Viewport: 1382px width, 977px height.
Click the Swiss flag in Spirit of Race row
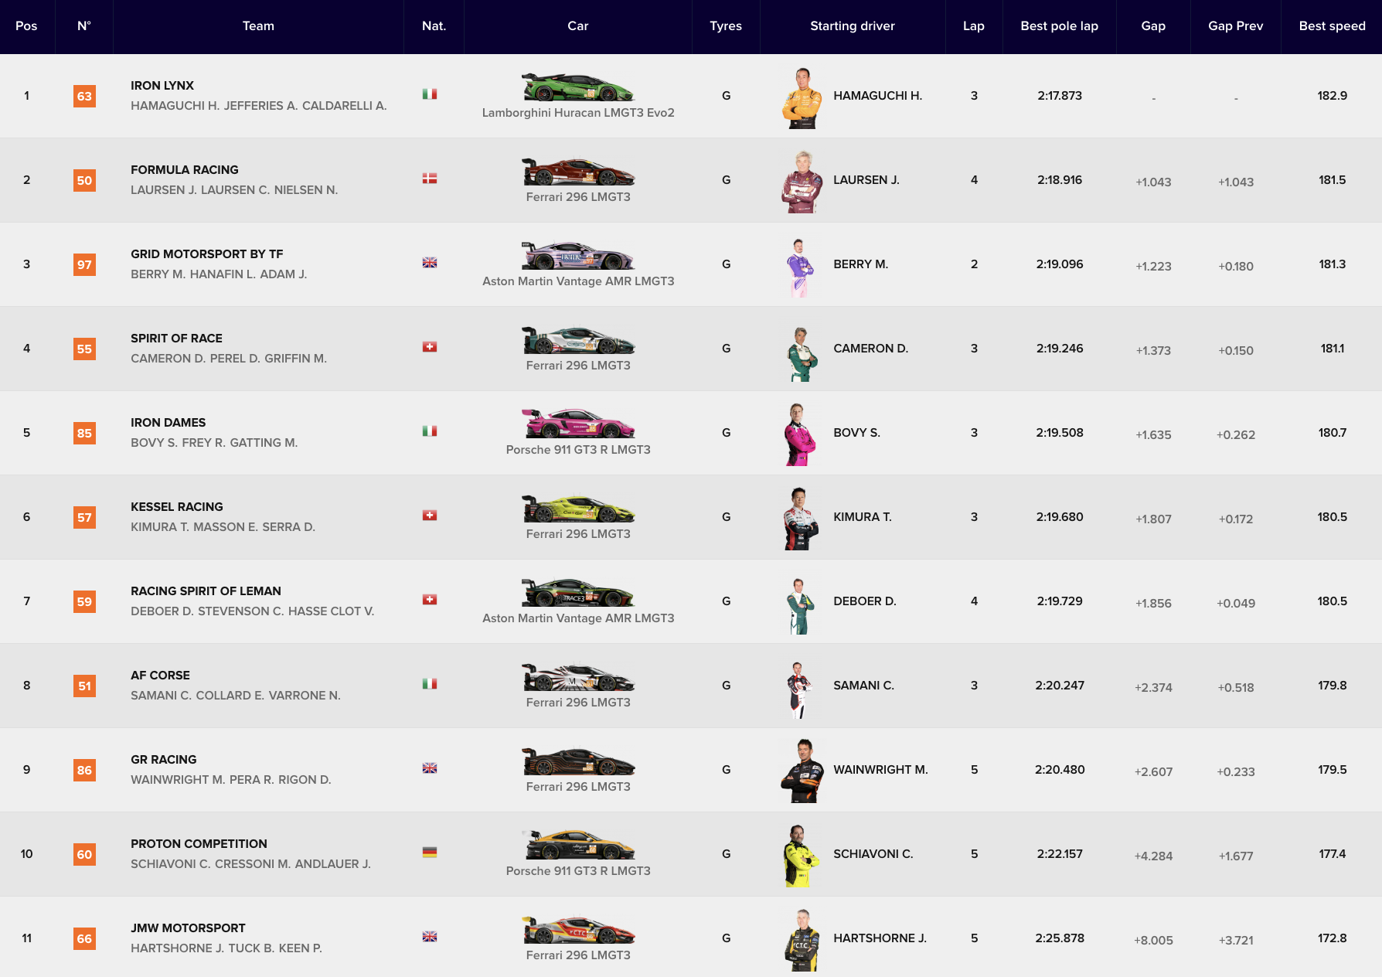[430, 347]
